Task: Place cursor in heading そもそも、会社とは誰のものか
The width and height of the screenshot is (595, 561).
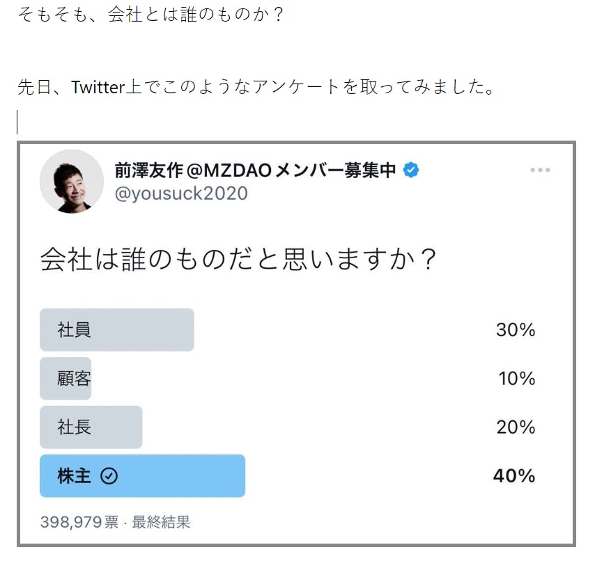Action: (150, 15)
